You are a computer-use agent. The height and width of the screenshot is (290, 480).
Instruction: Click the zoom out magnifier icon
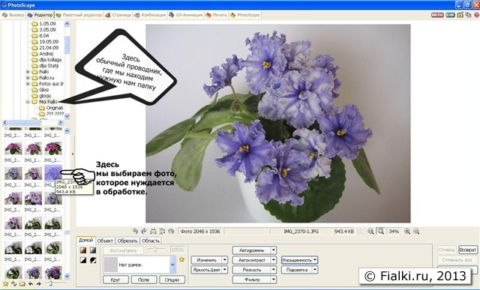pos(416,232)
